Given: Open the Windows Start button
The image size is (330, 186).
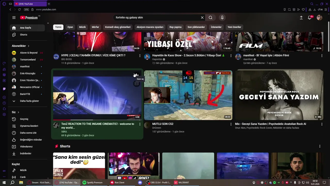Looking at the screenshot, I should (4, 182).
